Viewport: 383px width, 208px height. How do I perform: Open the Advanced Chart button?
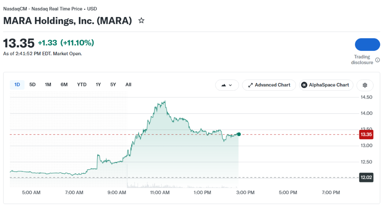coord(269,85)
